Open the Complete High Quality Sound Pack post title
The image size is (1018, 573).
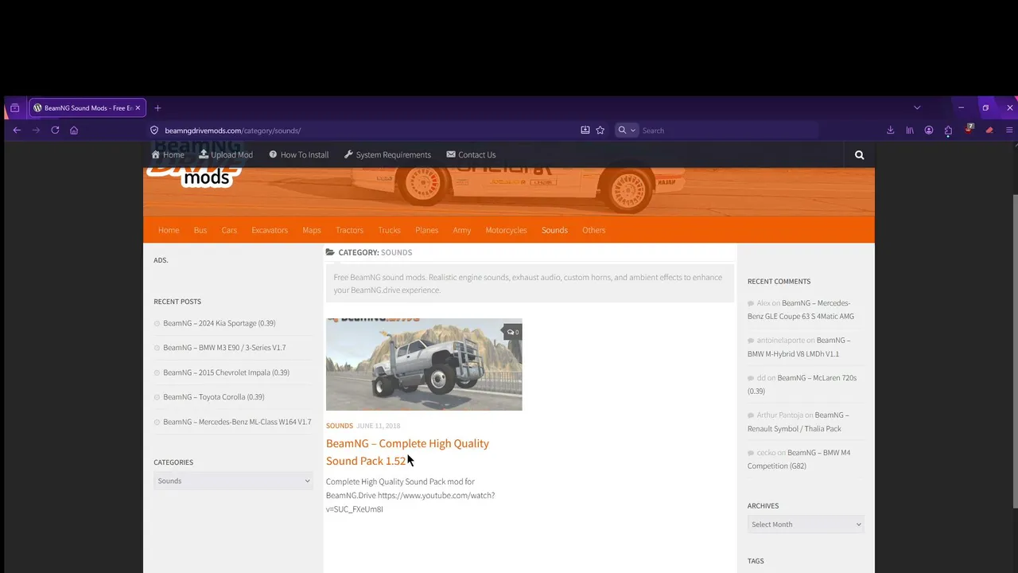407,452
